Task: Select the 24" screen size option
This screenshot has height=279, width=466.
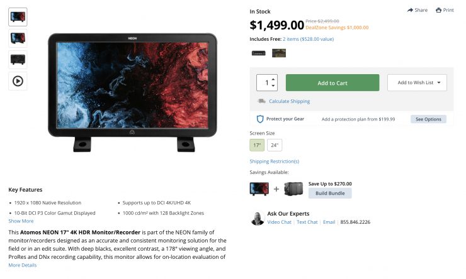Action: tap(275, 145)
